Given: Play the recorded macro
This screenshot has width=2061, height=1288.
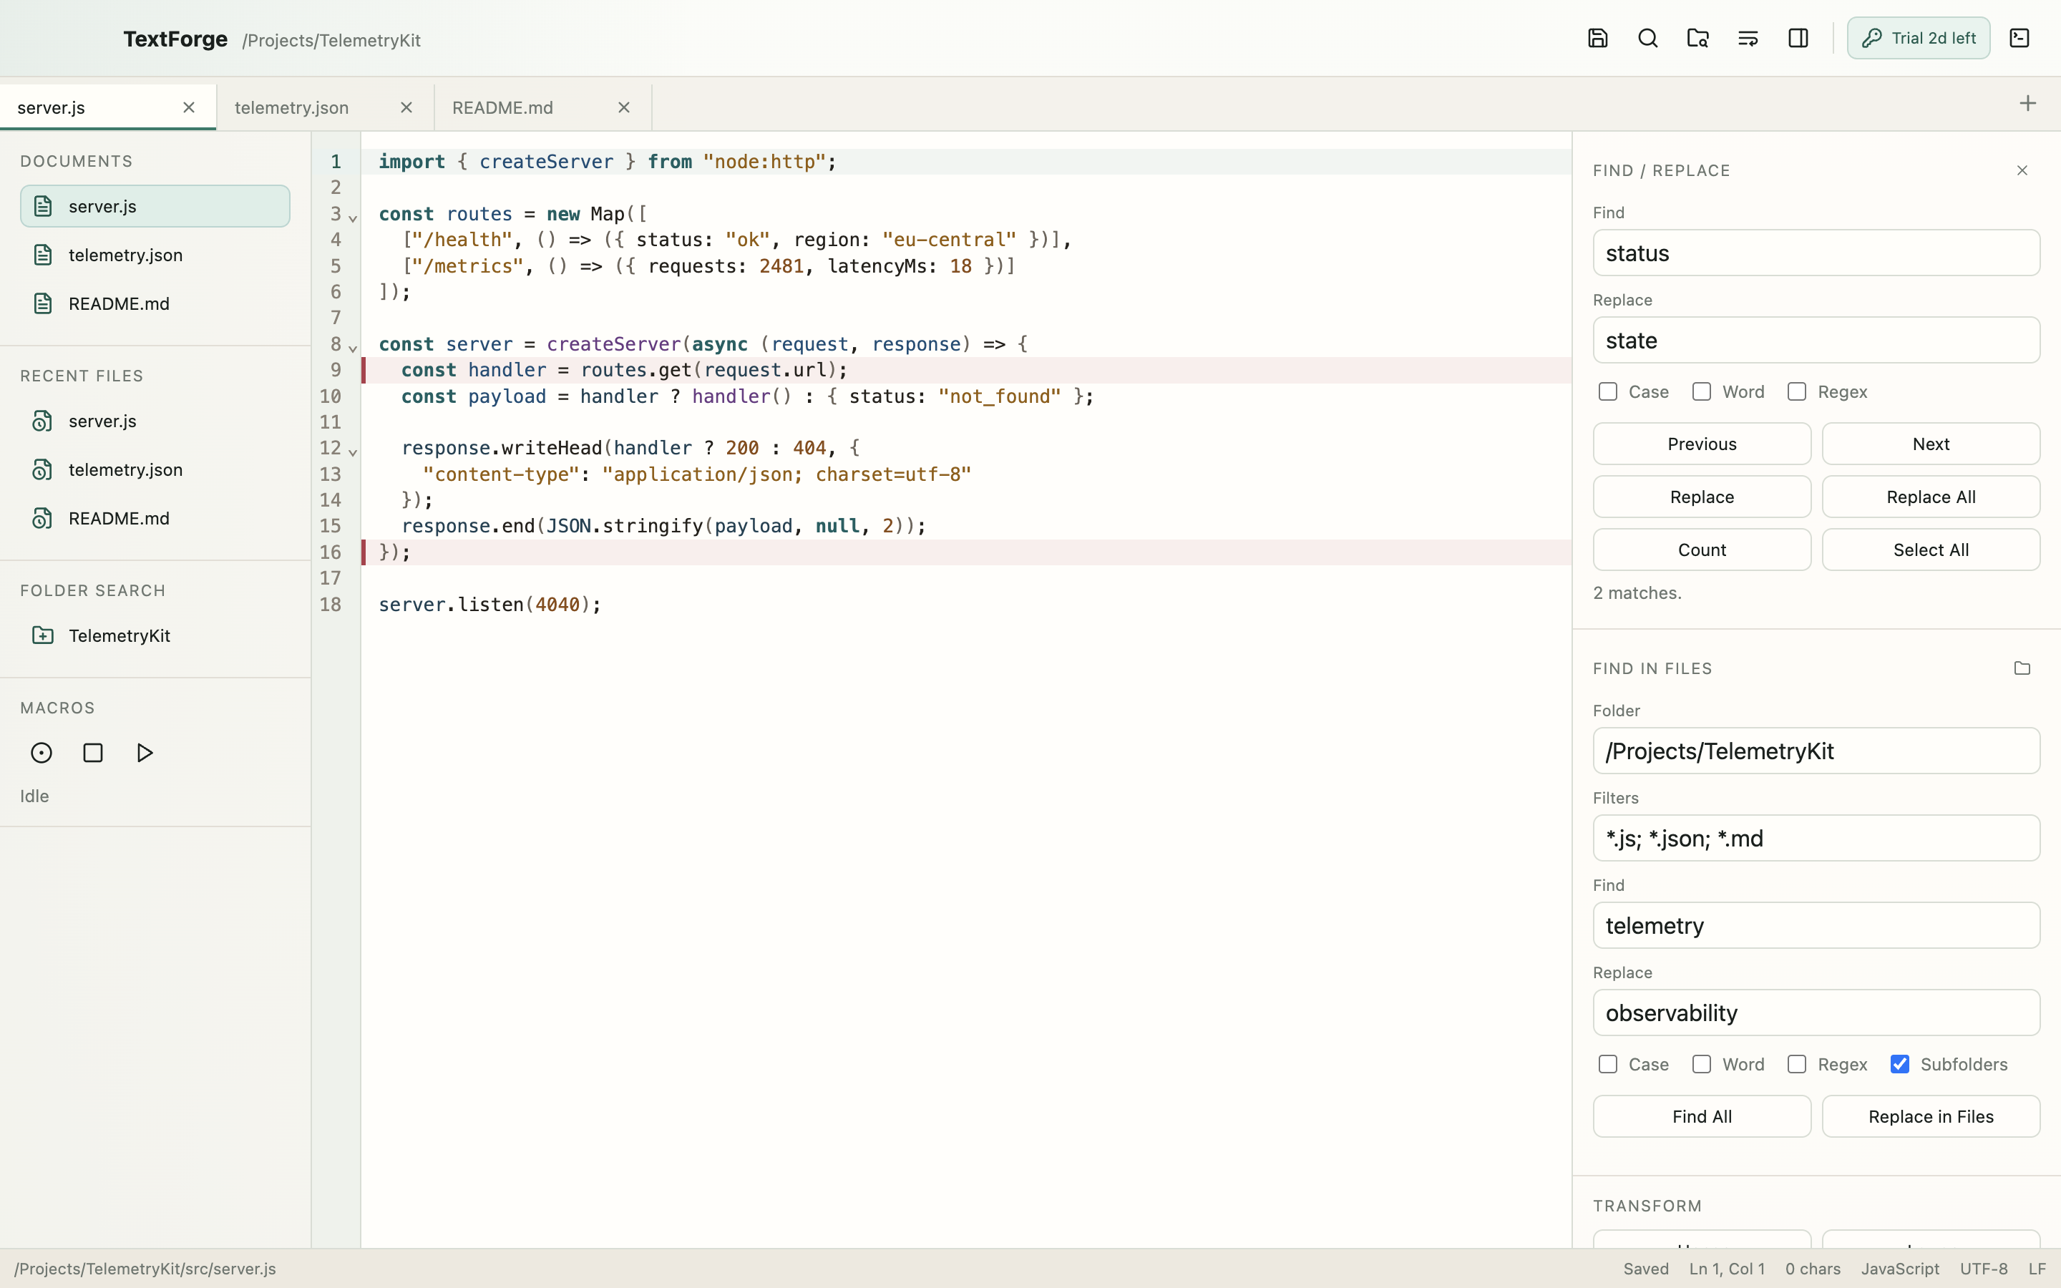Looking at the screenshot, I should click(145, 753).
